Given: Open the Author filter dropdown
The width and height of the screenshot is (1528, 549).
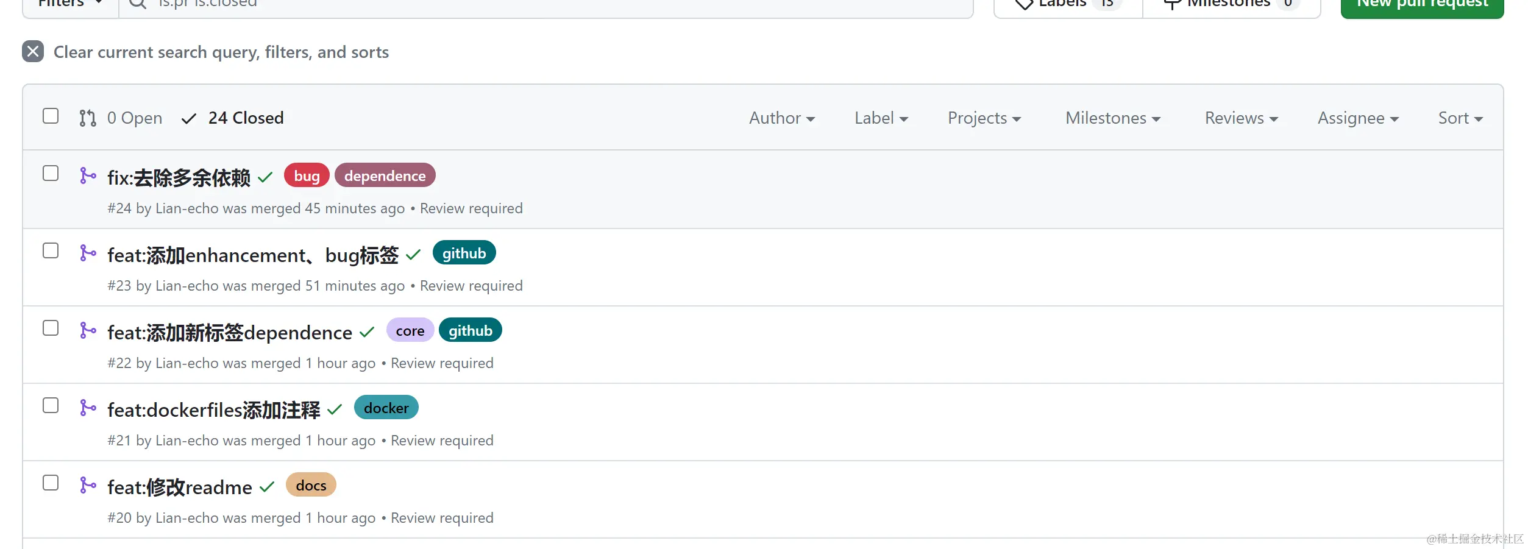Looking at the screenshot, I should tap(781, 118).
